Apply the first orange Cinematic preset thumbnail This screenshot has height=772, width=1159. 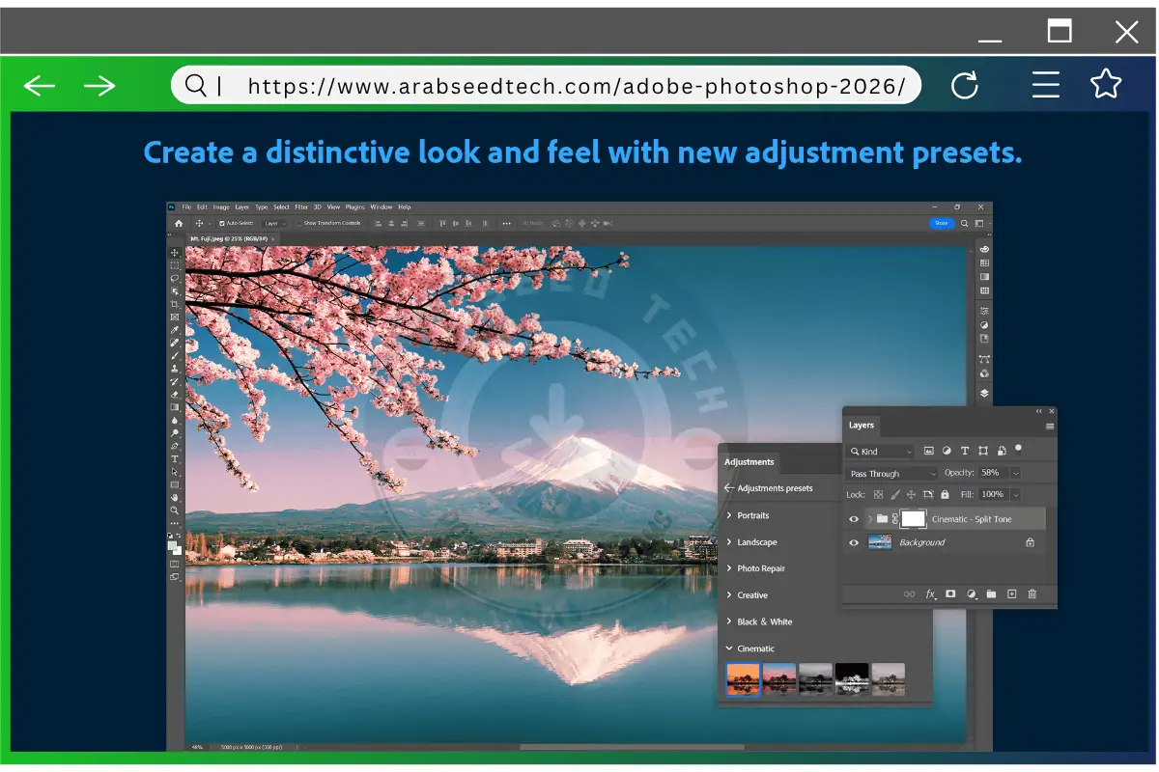coord(743,677)
